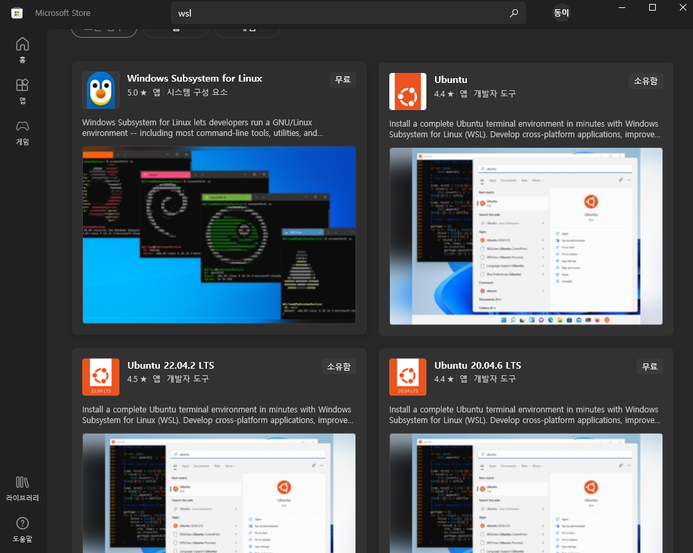Click the Microsoft Store title text
Viewport: 693px width, 553px height.
point(63,13)
